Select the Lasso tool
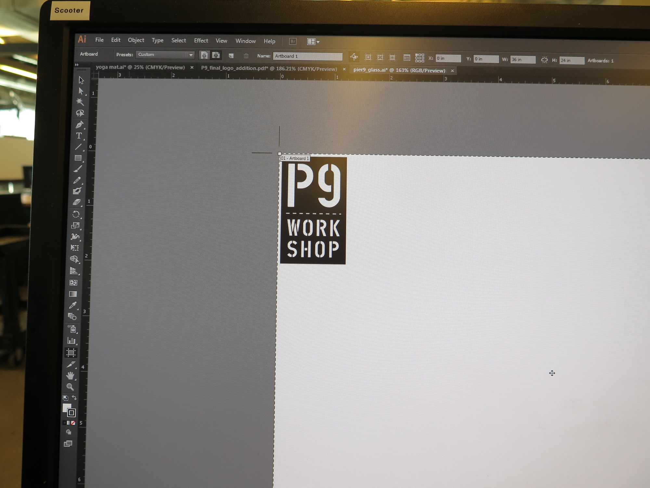 coord(80,113)
